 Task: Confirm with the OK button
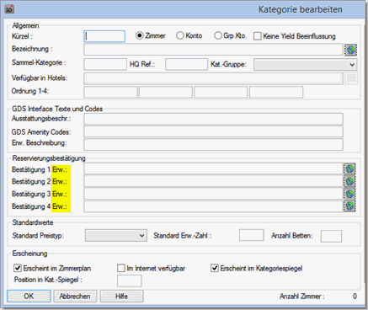point(29,297)
